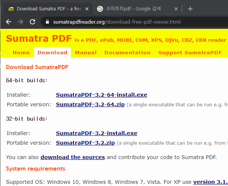Screen dimensions: 228x186
Task: Click the Sumatra PDF site title
Action: click(39, 38)
